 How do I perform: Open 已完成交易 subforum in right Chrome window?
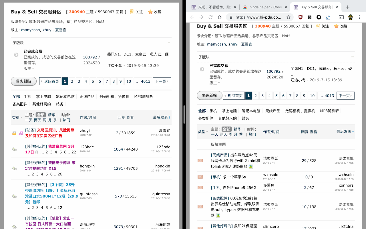point(219,66)
